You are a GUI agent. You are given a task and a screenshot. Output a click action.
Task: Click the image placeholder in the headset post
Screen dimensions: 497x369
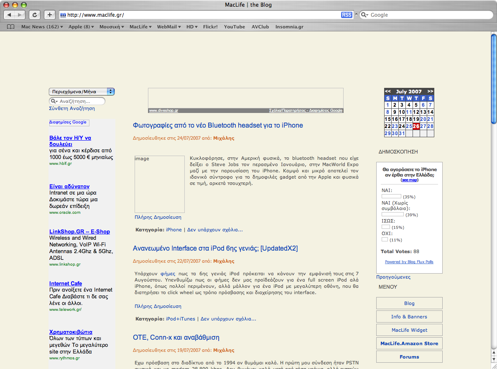pos(159,184)
